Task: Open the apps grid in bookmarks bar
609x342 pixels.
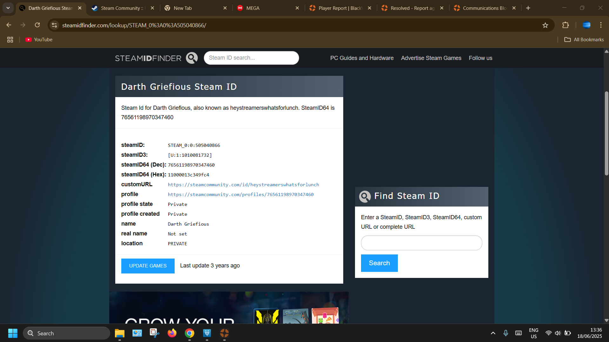Action: pos(10,40)
